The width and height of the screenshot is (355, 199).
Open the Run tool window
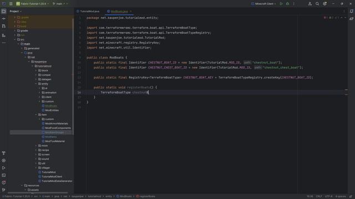tap(4, 168)
